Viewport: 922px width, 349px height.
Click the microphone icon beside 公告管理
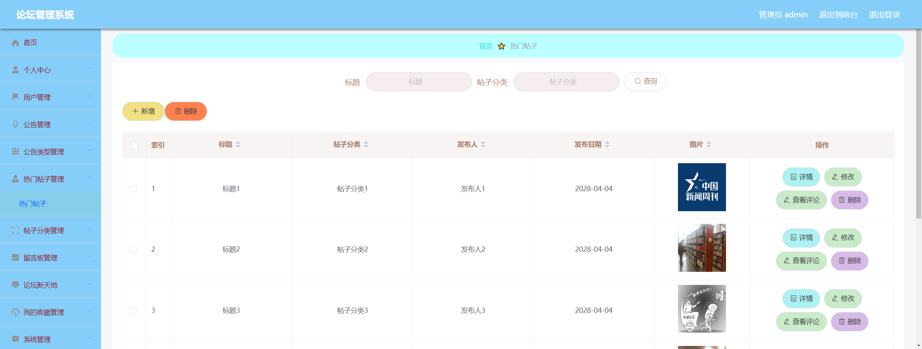pyautogui.click(x=15, y=124)
